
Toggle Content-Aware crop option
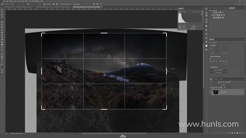(77, 4)
